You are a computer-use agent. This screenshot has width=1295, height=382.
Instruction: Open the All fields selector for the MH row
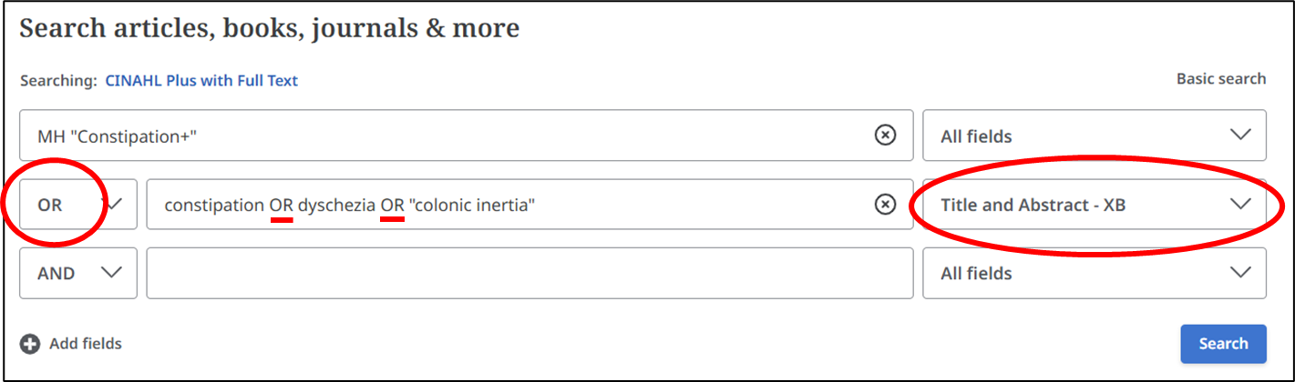click(1095, 136)
